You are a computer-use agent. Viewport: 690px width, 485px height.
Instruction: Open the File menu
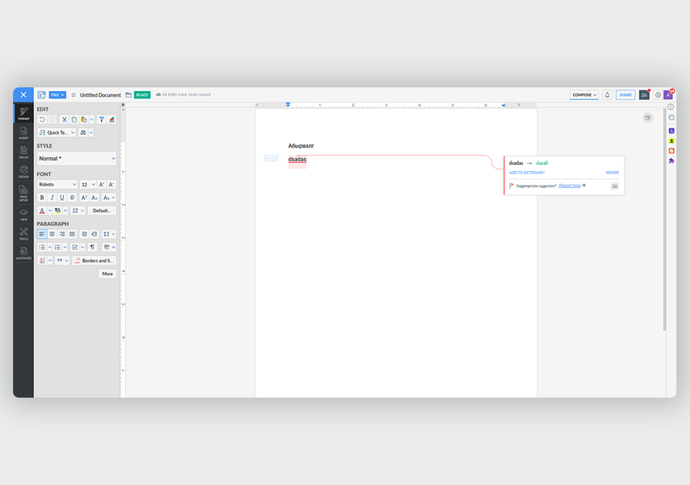coord(57,94)
